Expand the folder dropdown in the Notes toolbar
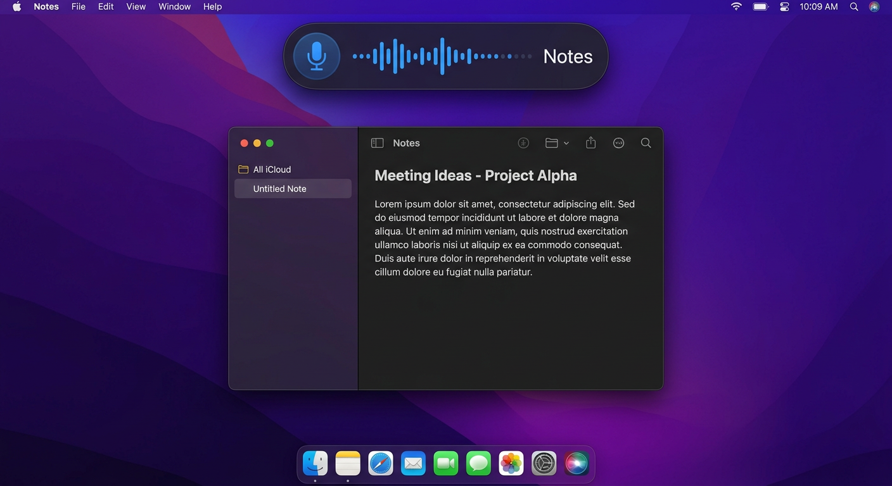The height and width of the screenshot is (486, 892). pos(566,143)
